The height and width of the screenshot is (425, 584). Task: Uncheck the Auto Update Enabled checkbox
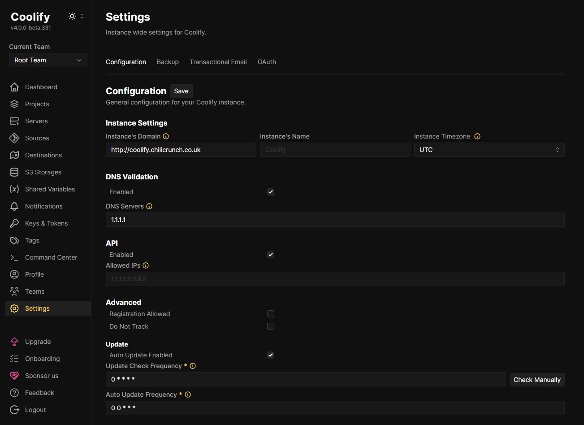point(271,355)
